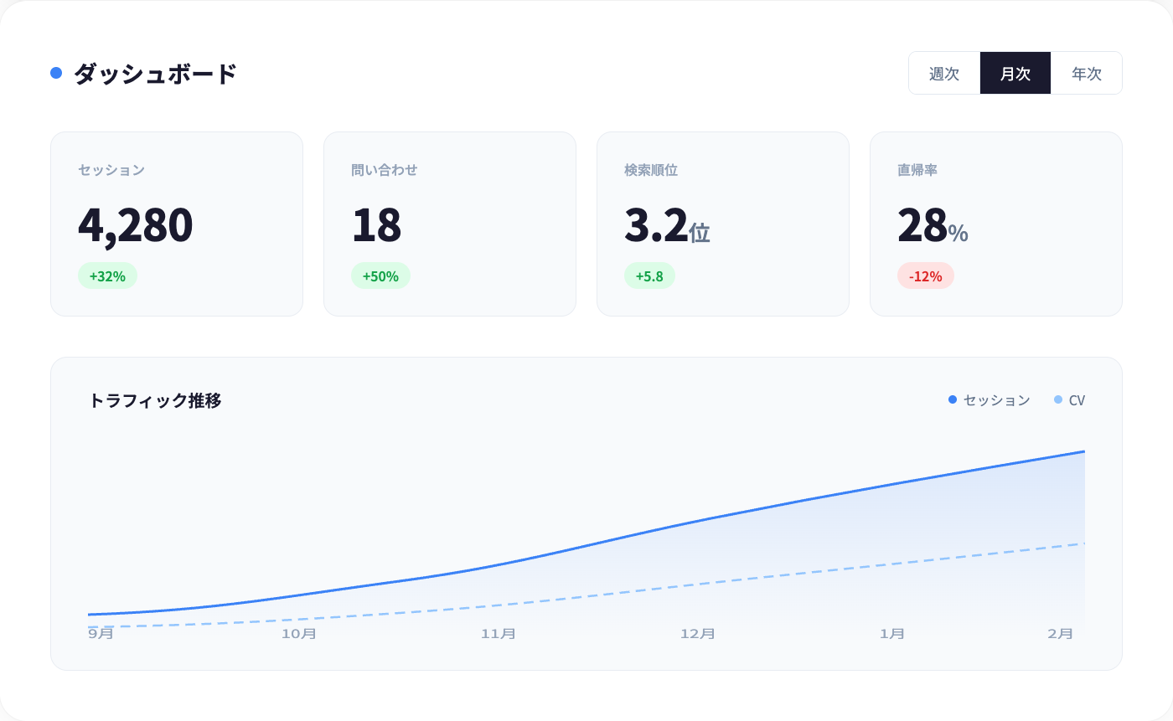Click the -12% bounce rate badge
This screenshot has height=721, width=1173.
click(x=925, y=276)
